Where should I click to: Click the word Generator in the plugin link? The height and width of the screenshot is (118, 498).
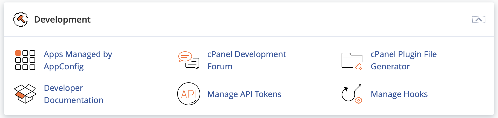pyautogui.click(x=390, y=67)
